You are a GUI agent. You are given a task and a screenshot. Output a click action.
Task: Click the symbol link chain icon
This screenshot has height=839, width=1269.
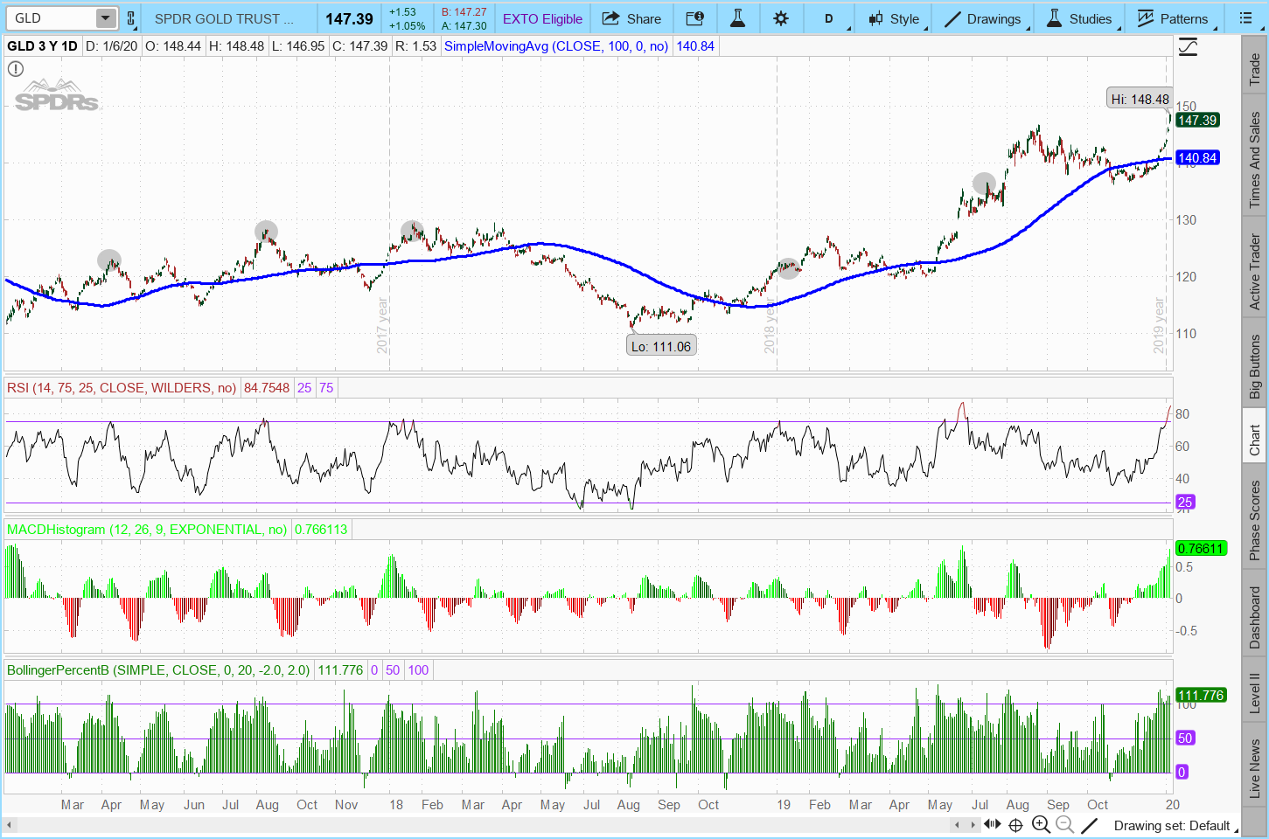131,18
